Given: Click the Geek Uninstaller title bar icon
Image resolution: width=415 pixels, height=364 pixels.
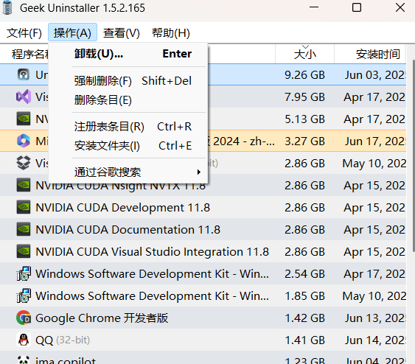Looking at the screenshot, I should point(7,7).
